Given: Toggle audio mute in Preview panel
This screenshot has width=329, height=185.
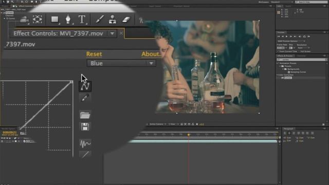Looking at the screenshot, I should point(300,36).
